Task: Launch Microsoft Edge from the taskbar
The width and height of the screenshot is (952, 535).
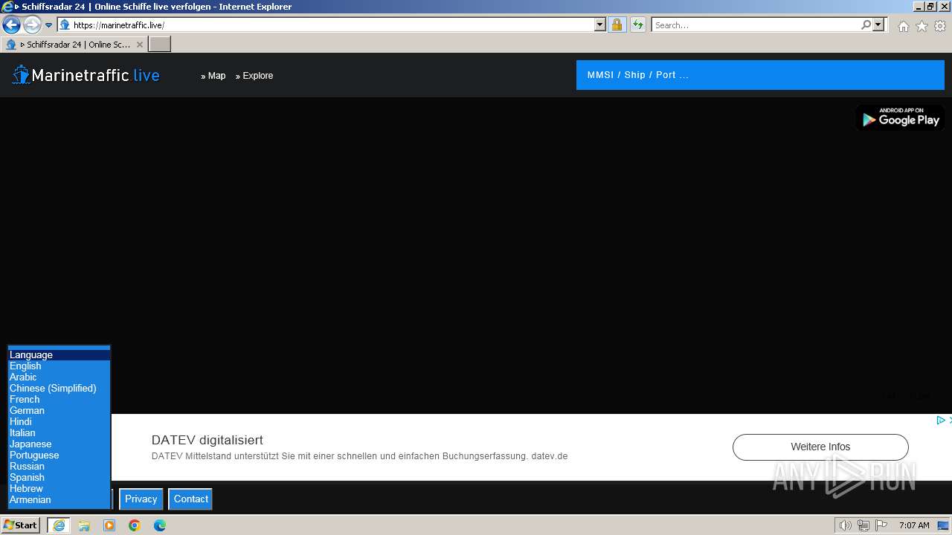Action: [x=160, y=525]
